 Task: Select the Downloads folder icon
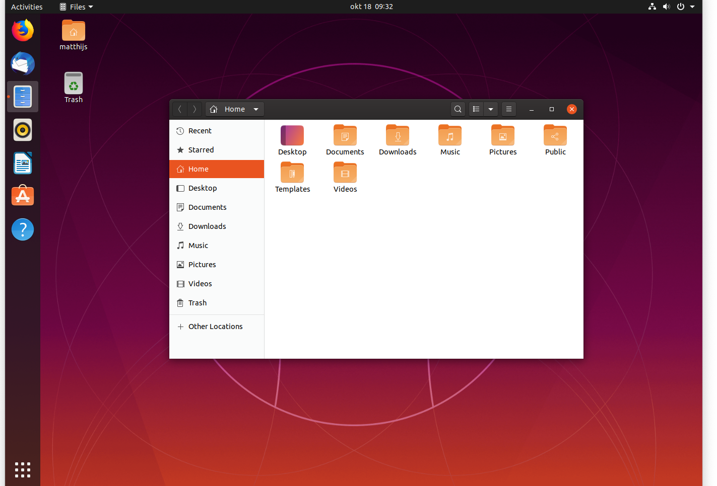pos(398,136)
